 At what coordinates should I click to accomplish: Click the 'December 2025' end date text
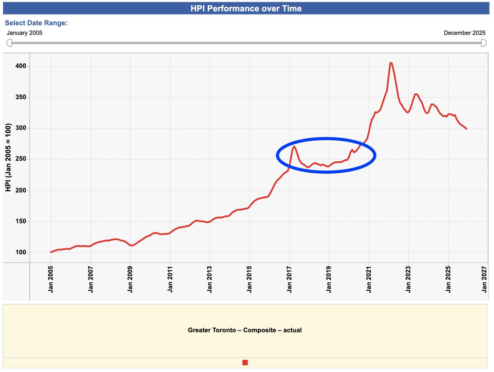pos(465,33)
